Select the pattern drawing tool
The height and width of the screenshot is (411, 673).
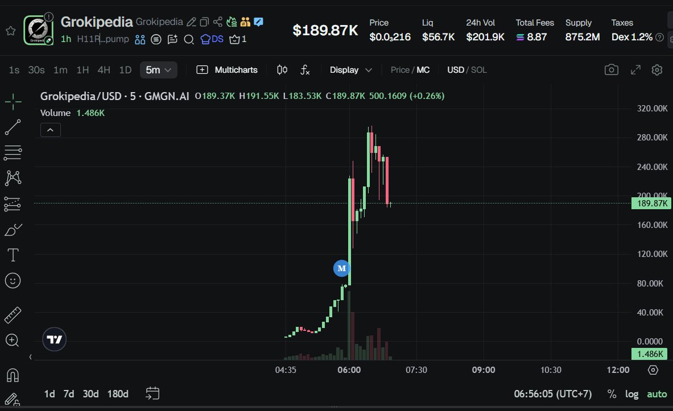[x=13, y=178]
